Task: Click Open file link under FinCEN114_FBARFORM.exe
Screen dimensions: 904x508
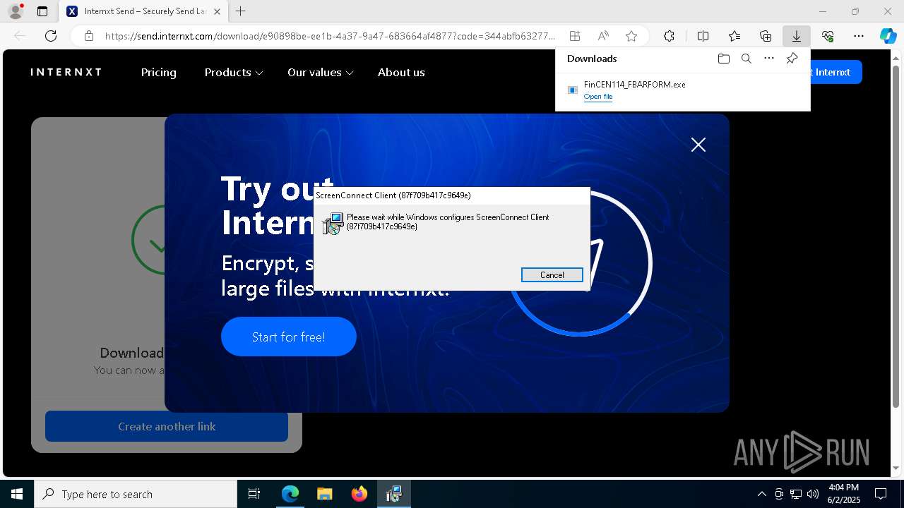Action: [598, 97]
